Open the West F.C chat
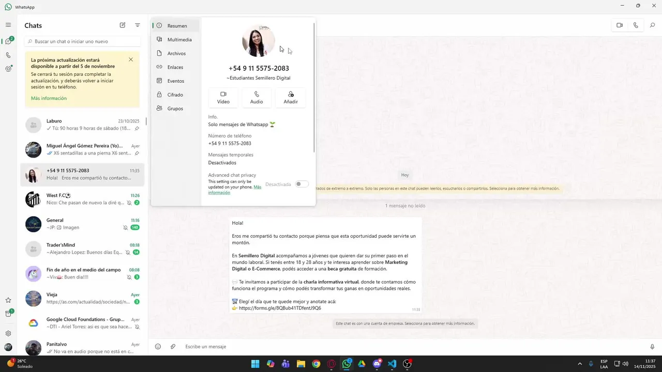662x372 pixels. (83, 199)
